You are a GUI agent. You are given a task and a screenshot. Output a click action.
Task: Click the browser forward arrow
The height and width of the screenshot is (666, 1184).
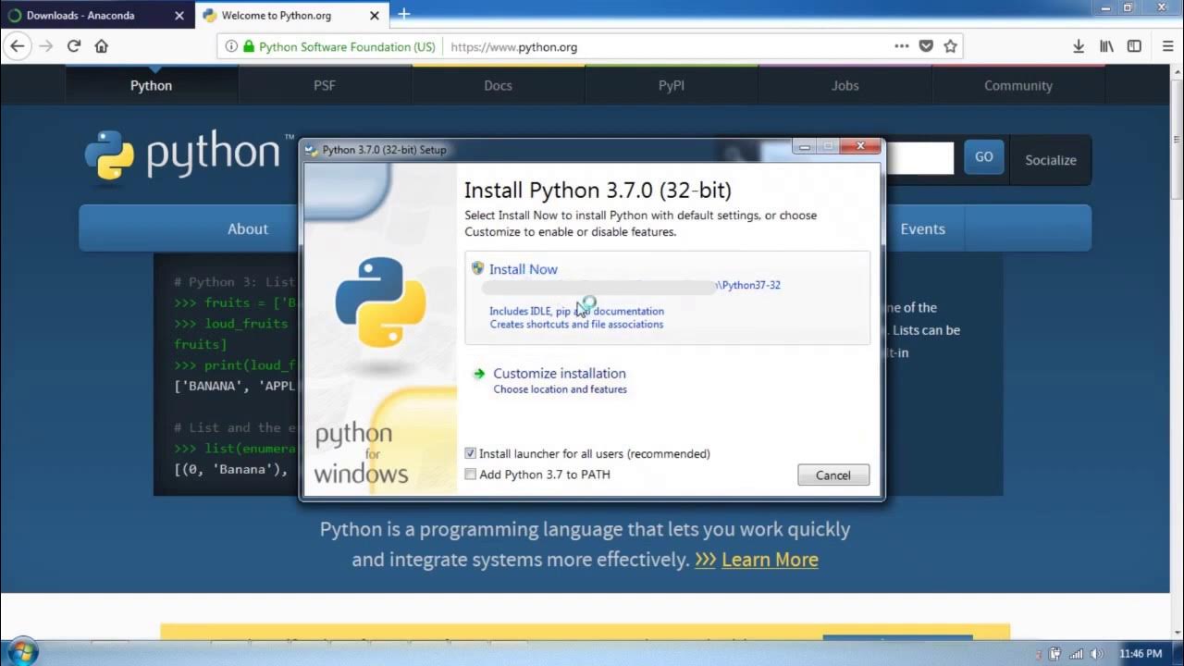[45, 46]
